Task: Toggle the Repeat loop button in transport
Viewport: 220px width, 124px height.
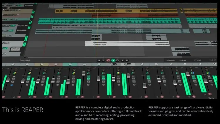Action: tap(118, 60)
